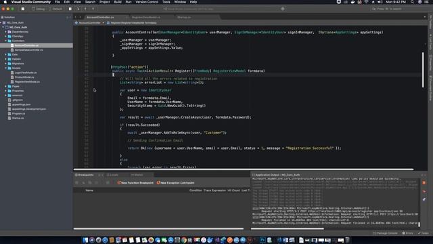
Task: Open the Run menu
Action: tap(129, 2)
